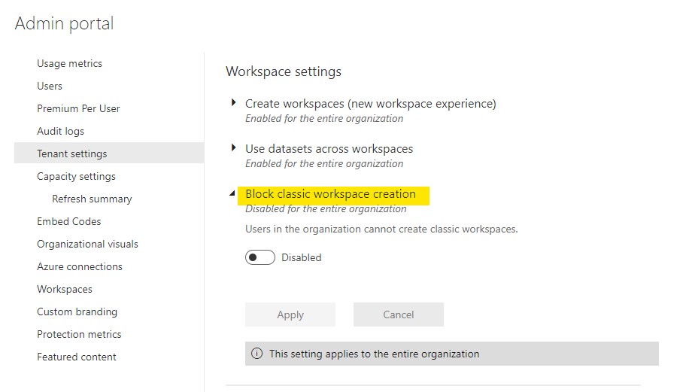Go to Organizational visuals
The width and height of the screenshot is (692, 392).
(x=87, y=244)
